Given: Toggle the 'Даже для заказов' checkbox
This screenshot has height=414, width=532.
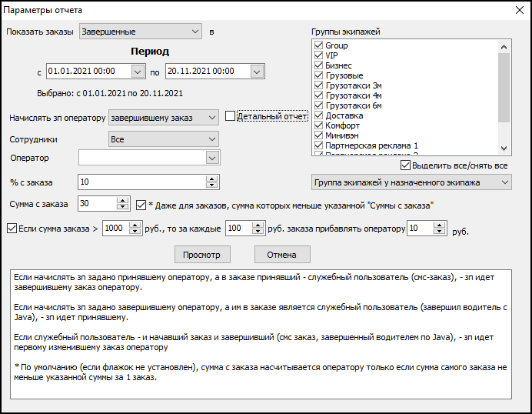Looking at the screenshot, I should pos(141,205).
